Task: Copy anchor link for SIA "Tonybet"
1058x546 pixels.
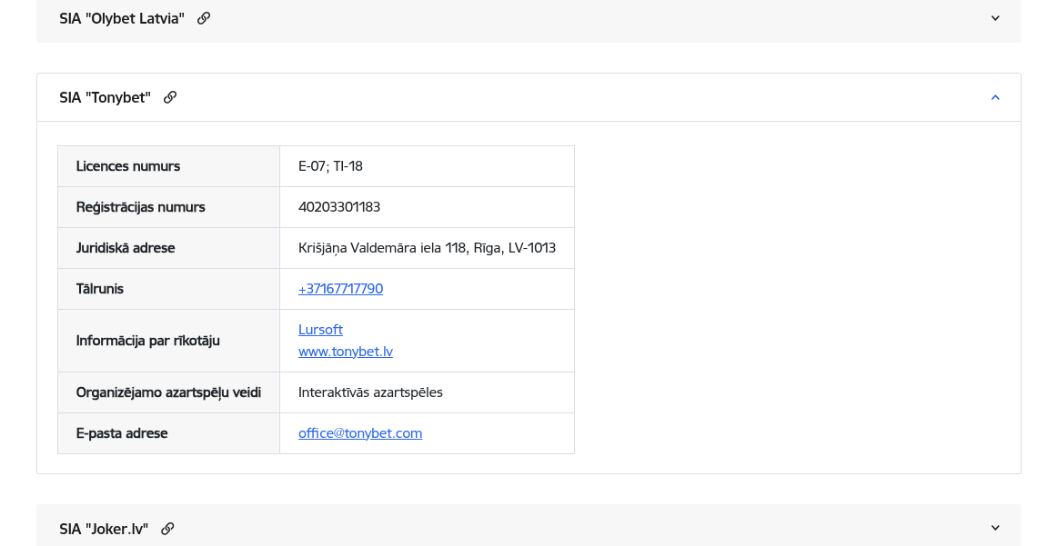Action: [170, 97]
